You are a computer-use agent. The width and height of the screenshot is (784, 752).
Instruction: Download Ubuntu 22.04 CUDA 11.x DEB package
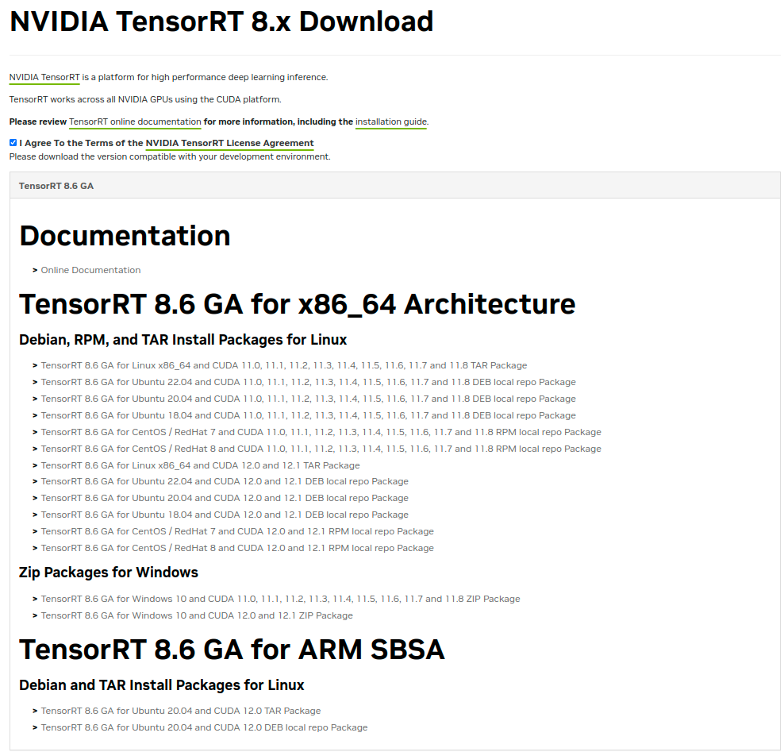pos(308,382)
